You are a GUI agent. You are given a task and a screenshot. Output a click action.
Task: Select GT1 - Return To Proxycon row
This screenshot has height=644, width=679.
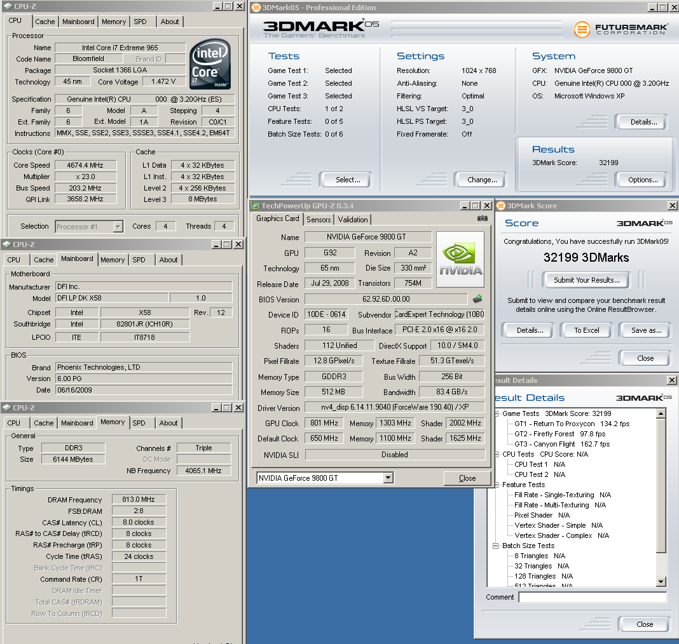572,424
